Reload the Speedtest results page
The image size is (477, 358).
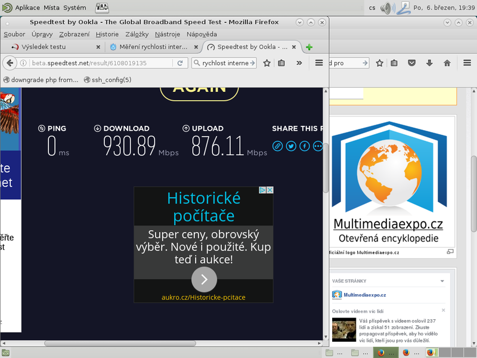point(181,63)
